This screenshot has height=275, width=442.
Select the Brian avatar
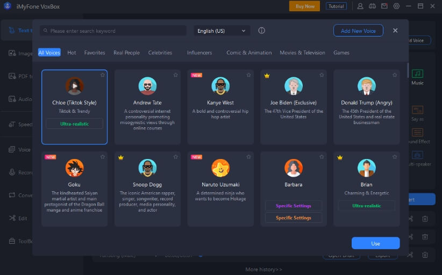point(367,168)
